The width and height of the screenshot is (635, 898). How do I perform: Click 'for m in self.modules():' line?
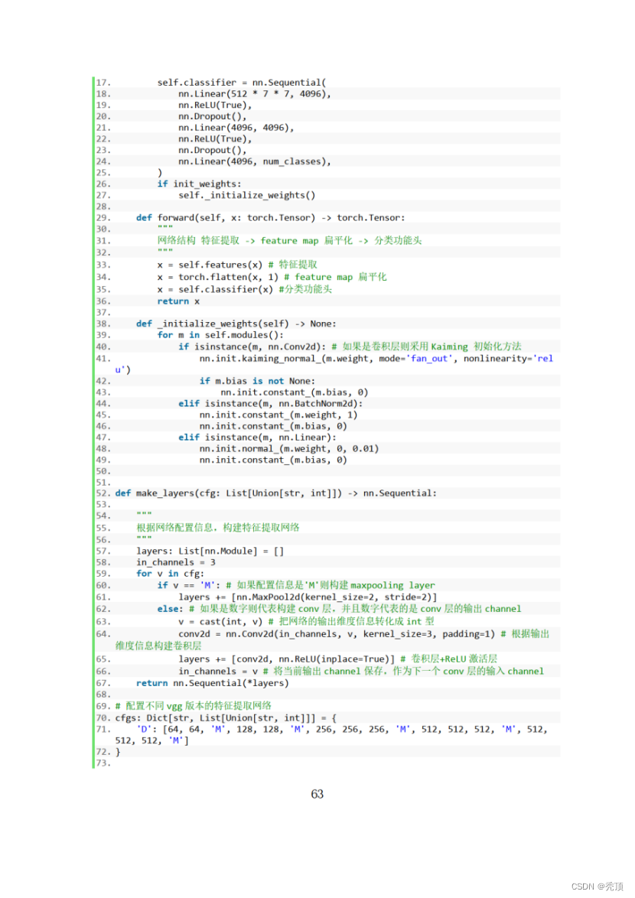(x=220, y=335)
